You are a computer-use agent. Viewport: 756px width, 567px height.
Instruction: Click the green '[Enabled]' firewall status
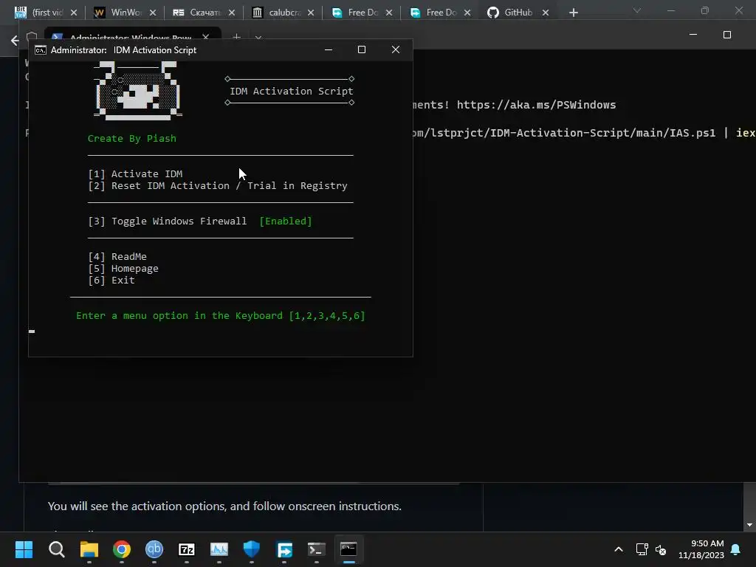coord(286,221)
